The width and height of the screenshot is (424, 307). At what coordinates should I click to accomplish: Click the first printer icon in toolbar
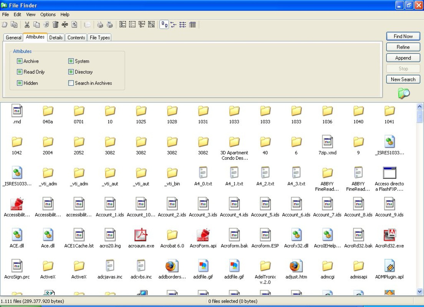[100, 25]
